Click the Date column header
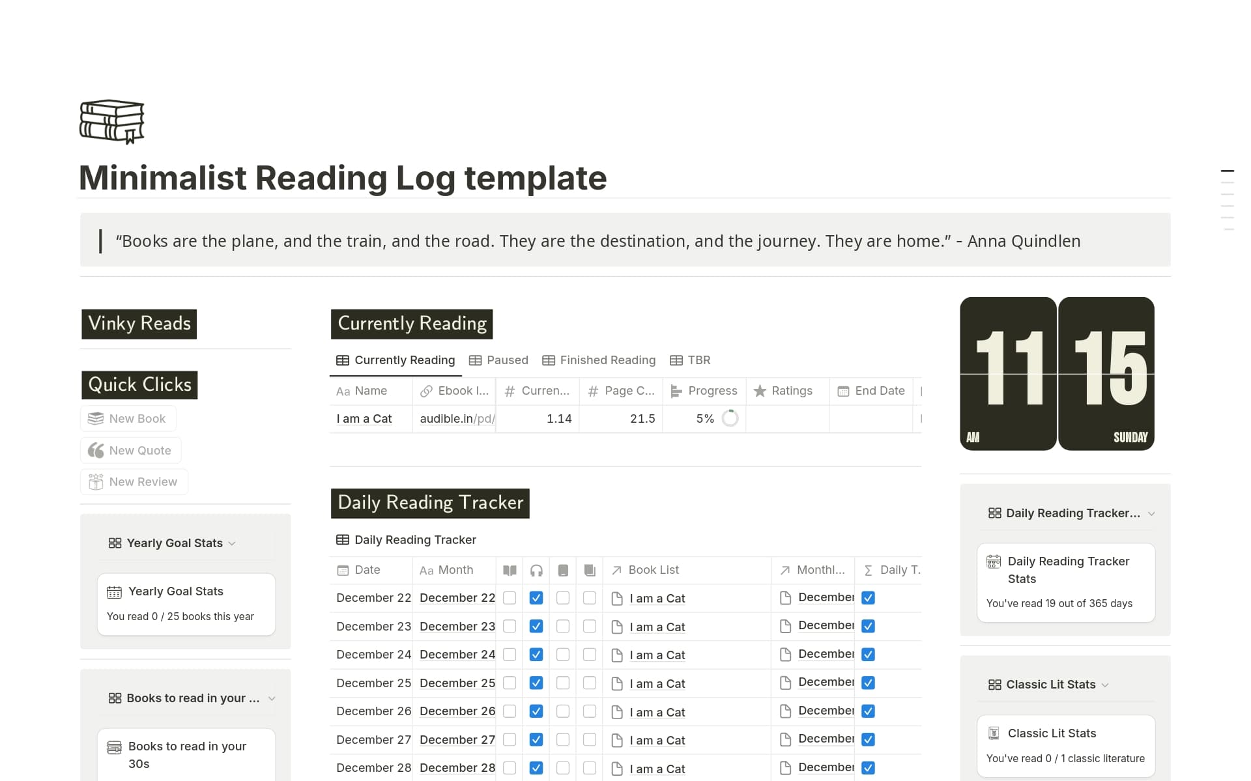 (x=371, y=570)
